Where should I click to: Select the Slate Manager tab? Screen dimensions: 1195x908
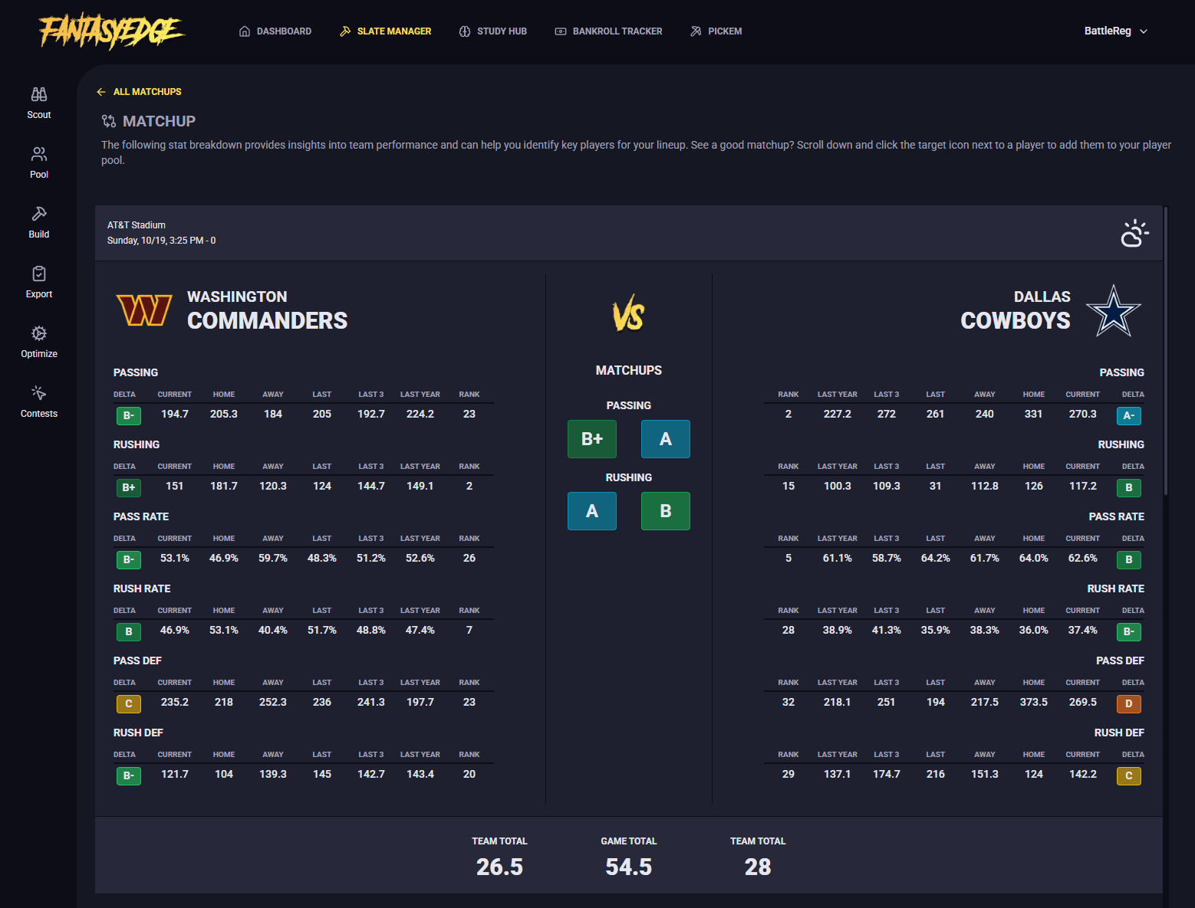(x=386, y=31)
